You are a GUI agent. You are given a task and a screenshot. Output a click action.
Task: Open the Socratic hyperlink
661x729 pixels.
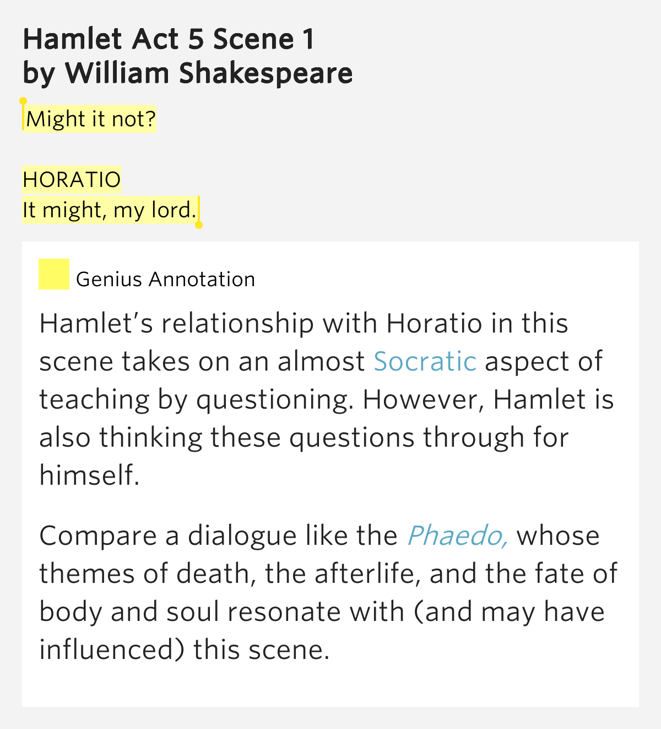[425, 362]
